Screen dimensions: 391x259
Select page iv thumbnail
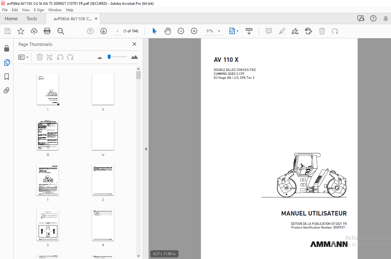coord(103,134)
